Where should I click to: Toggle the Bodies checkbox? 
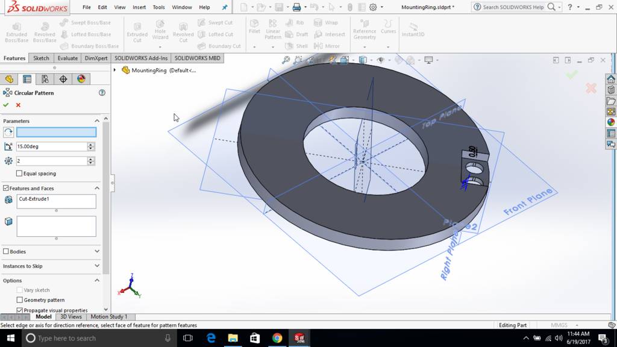[6, 251]
